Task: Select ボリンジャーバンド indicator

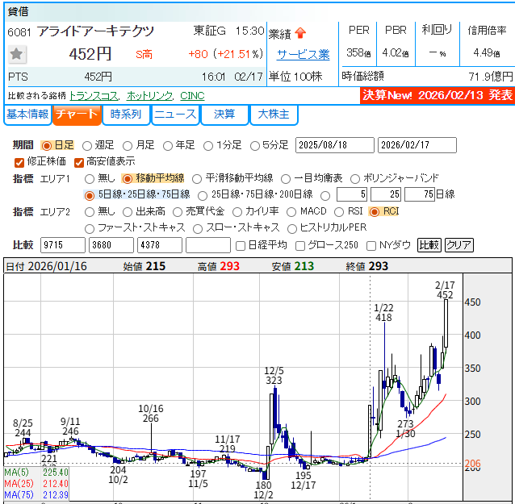Action: point(354,179)
